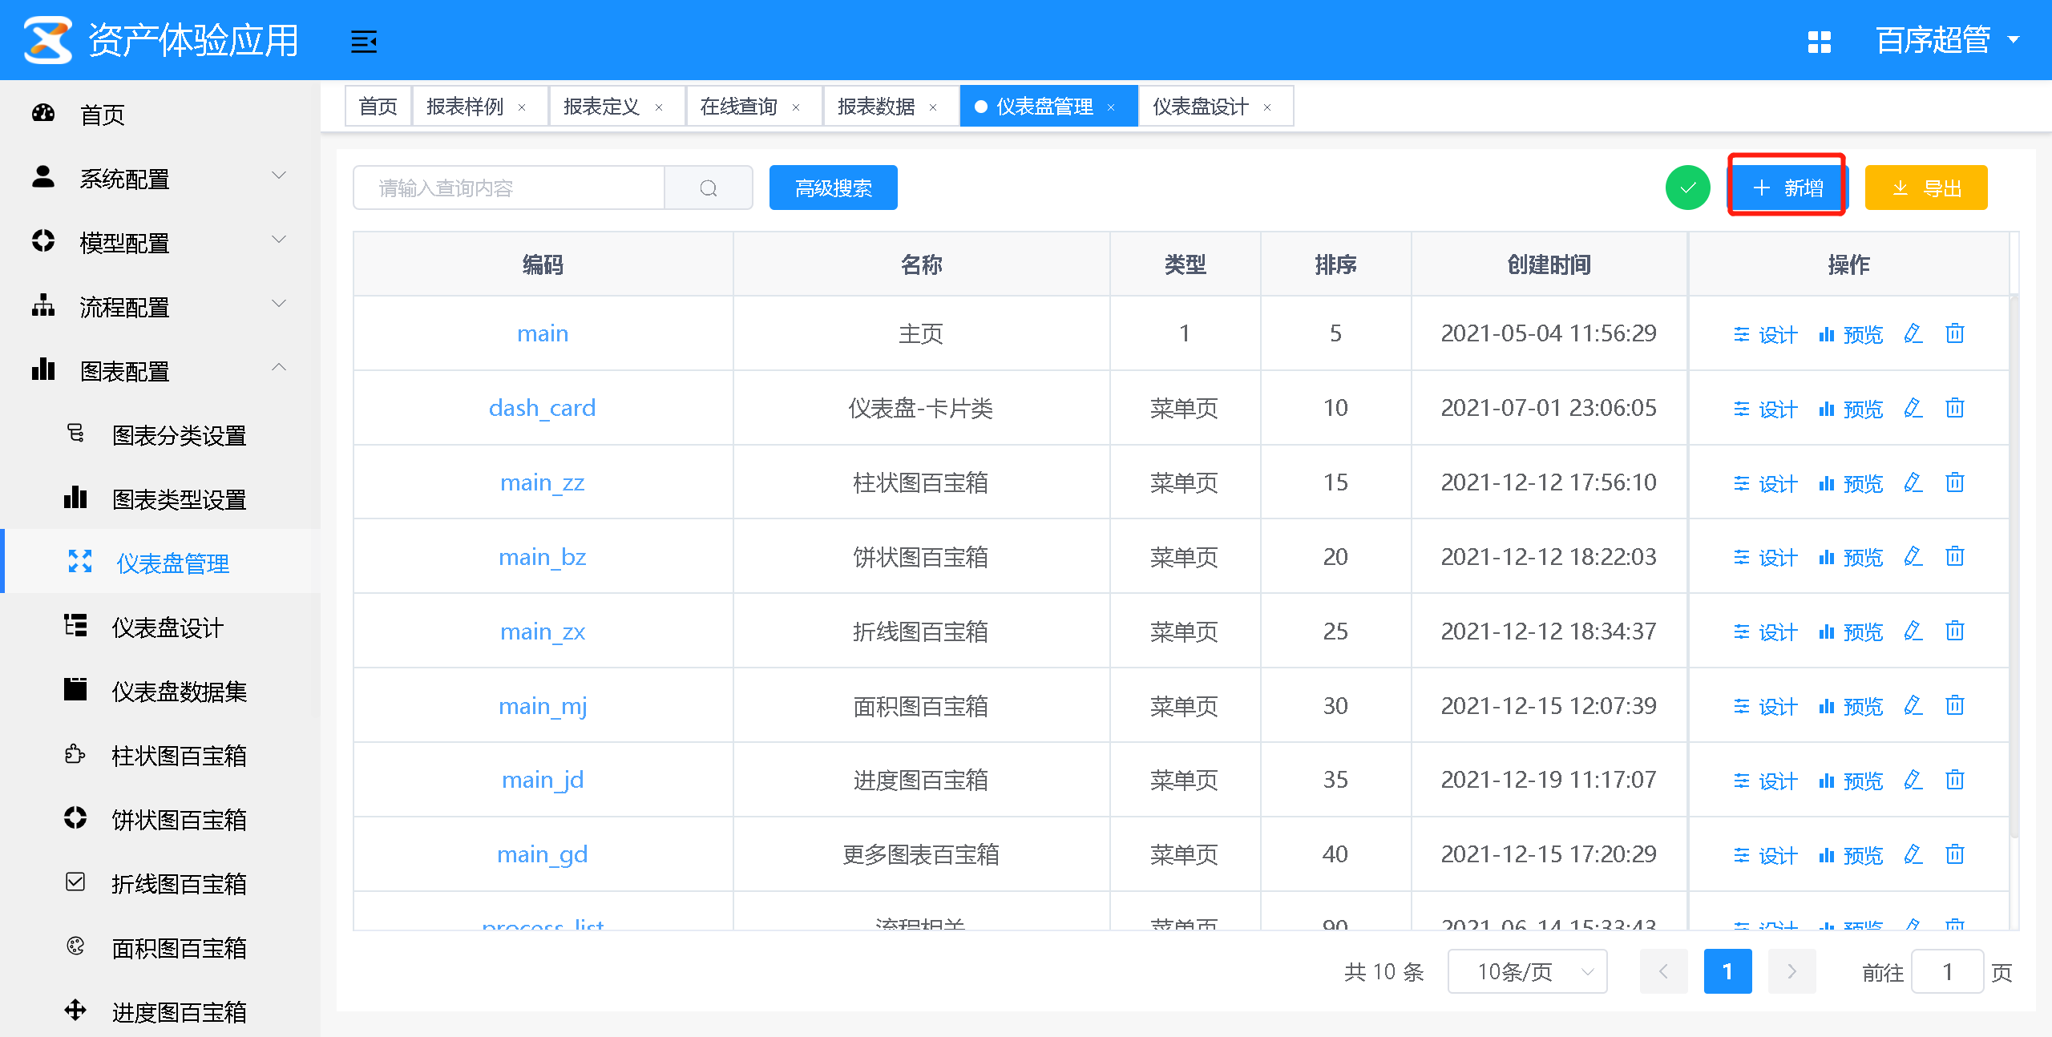Open 首页 in the sidebar
2052x1037 pixels.
click(x=160, y=115)
